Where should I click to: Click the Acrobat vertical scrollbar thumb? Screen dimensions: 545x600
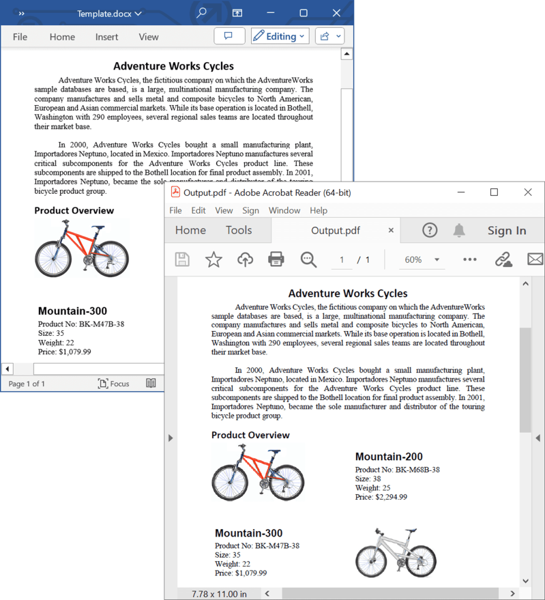525,380
